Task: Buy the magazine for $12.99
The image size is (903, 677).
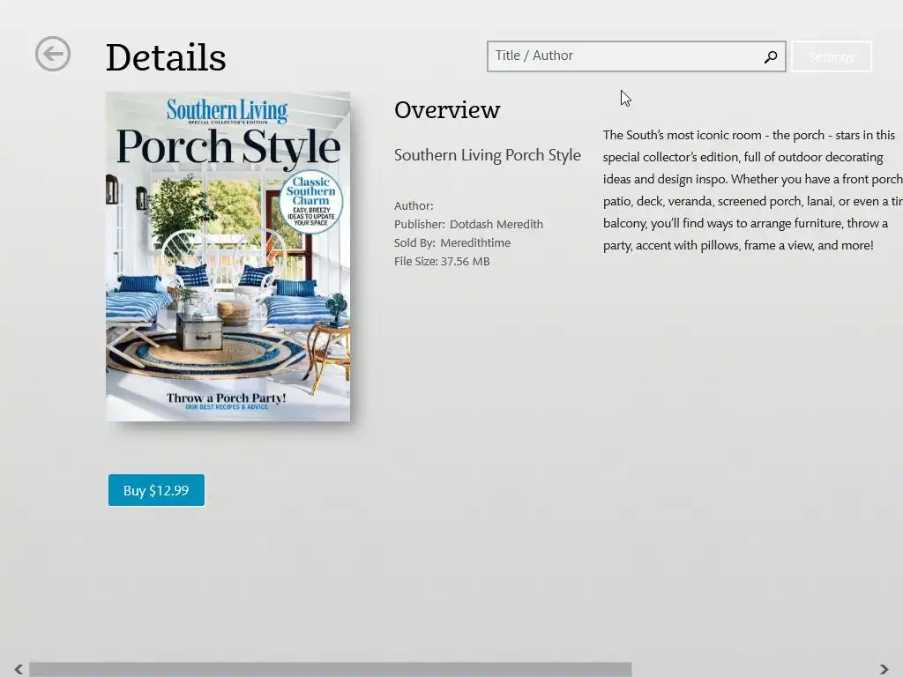Action: pyautogui.click(x=156, y=490)
